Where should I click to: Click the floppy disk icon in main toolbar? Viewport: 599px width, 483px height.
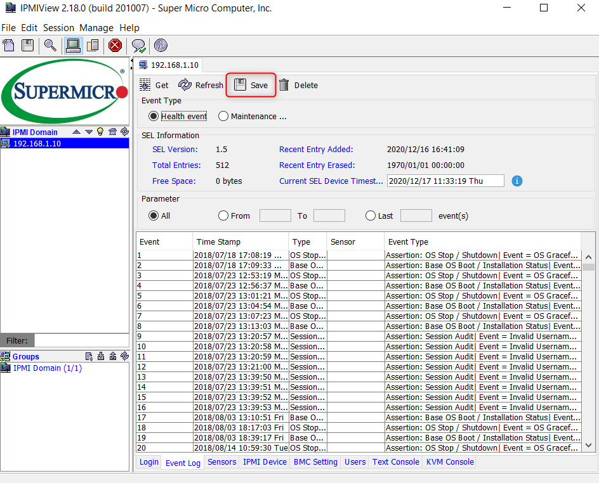click(27, 46)
